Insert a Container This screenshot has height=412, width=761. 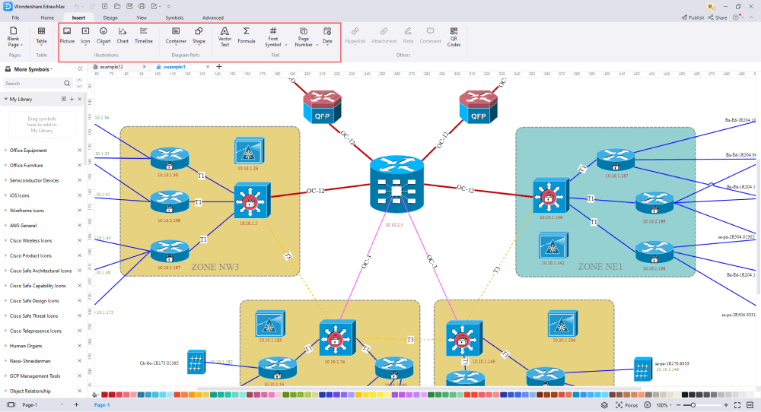[x=176, y=36]
